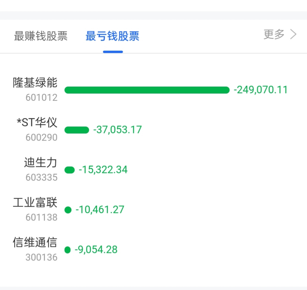307x290 pixels.
Task: Select the 最亏钱股票 tab
Action: (113, 36)
